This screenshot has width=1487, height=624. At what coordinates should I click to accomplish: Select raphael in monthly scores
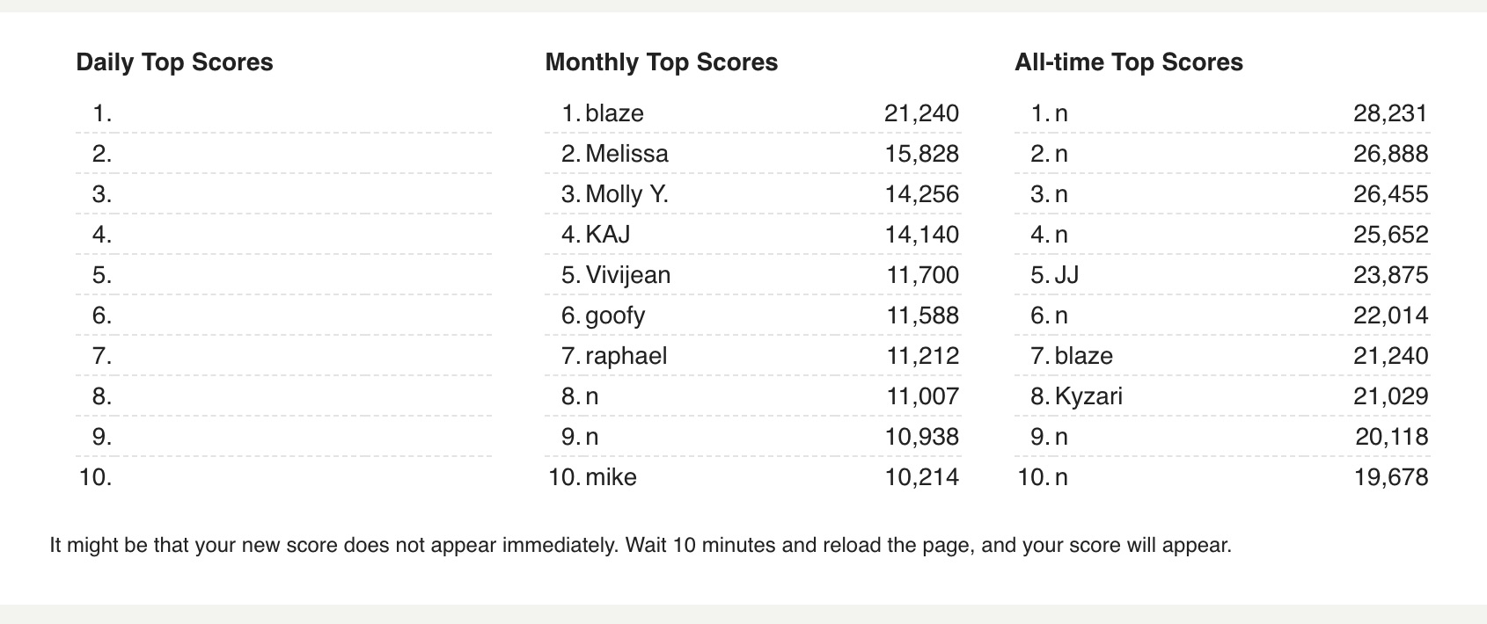click(626, 356)
